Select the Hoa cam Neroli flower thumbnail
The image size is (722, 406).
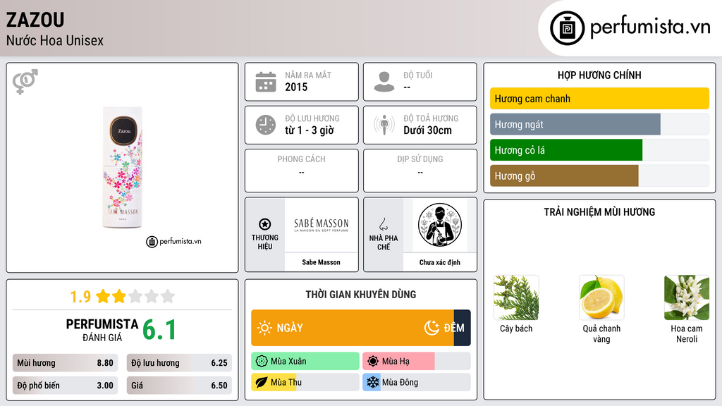tap(687, 298)
